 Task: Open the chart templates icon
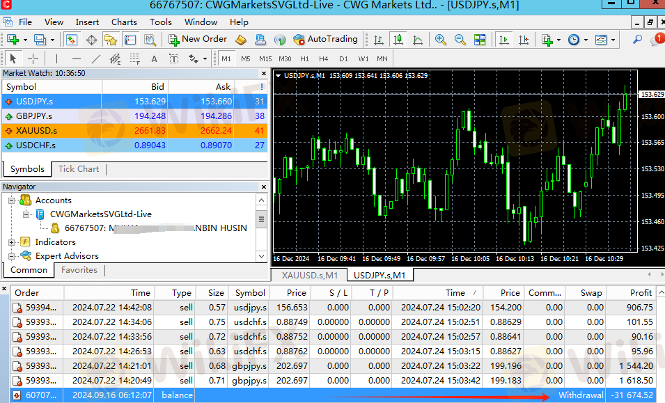601,40
